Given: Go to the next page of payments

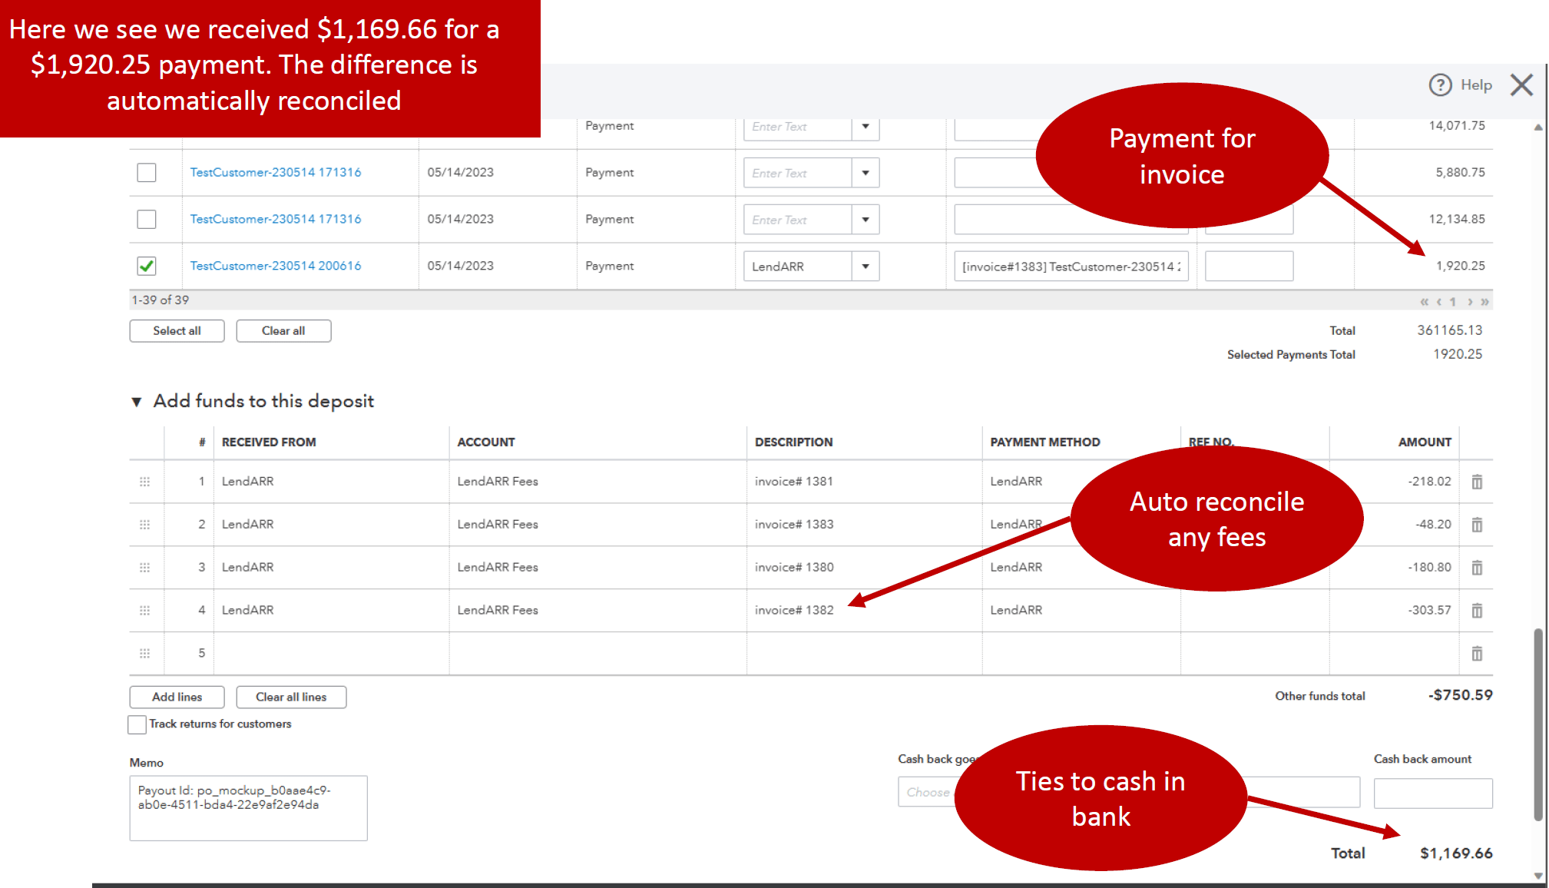Looking at the screenshot, I should click(1469, 300).
